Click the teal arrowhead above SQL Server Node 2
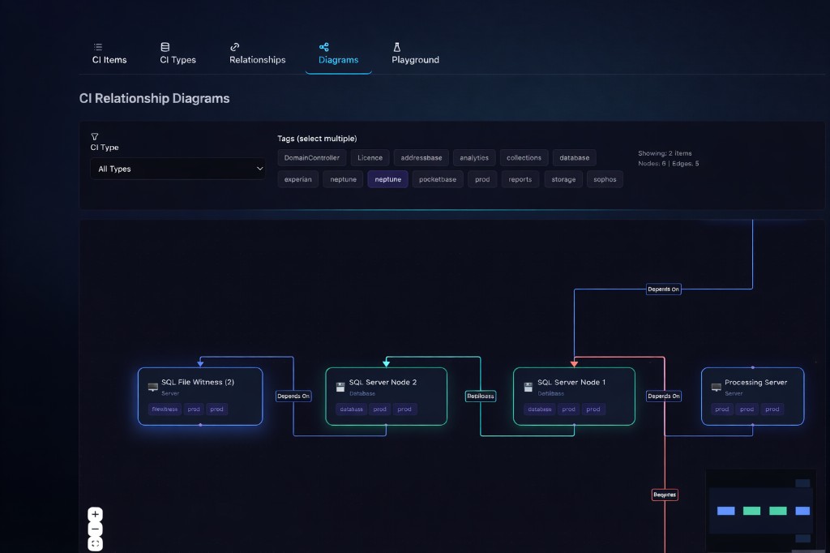The image size is (830, 553). [387, 363]
